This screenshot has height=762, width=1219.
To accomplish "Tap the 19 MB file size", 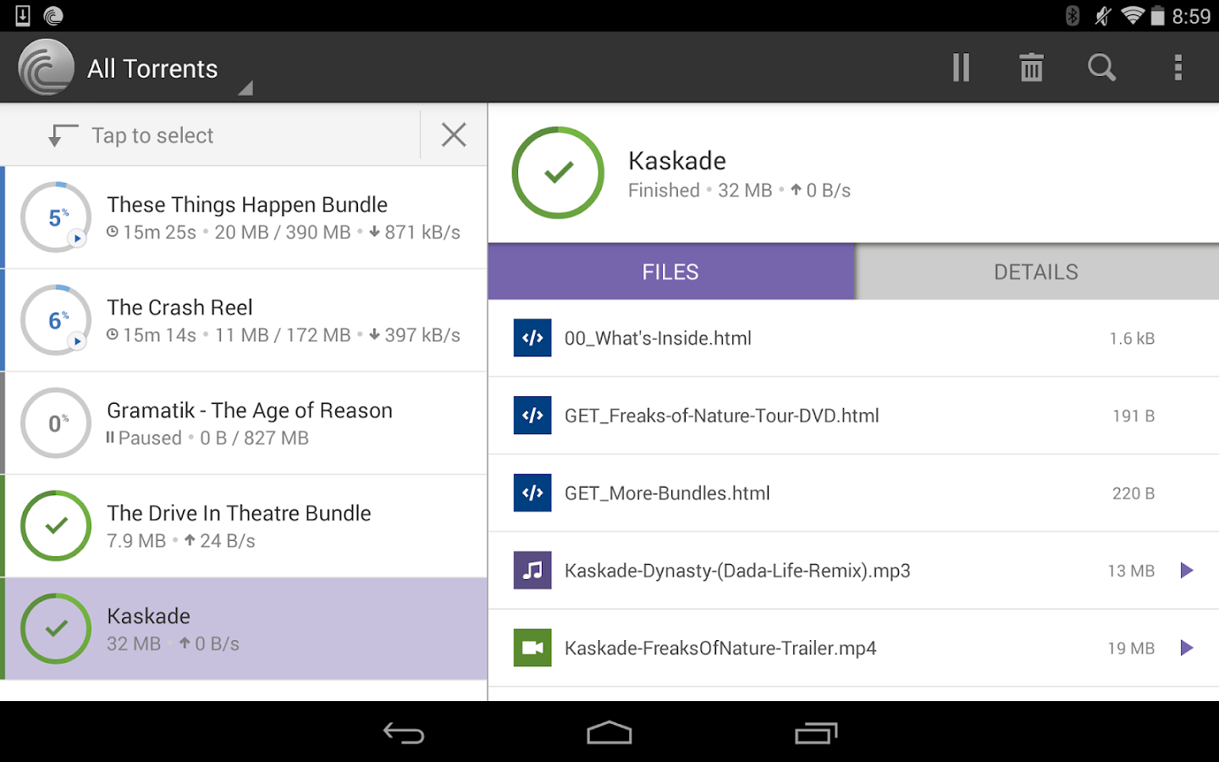I will (1131, 649).
